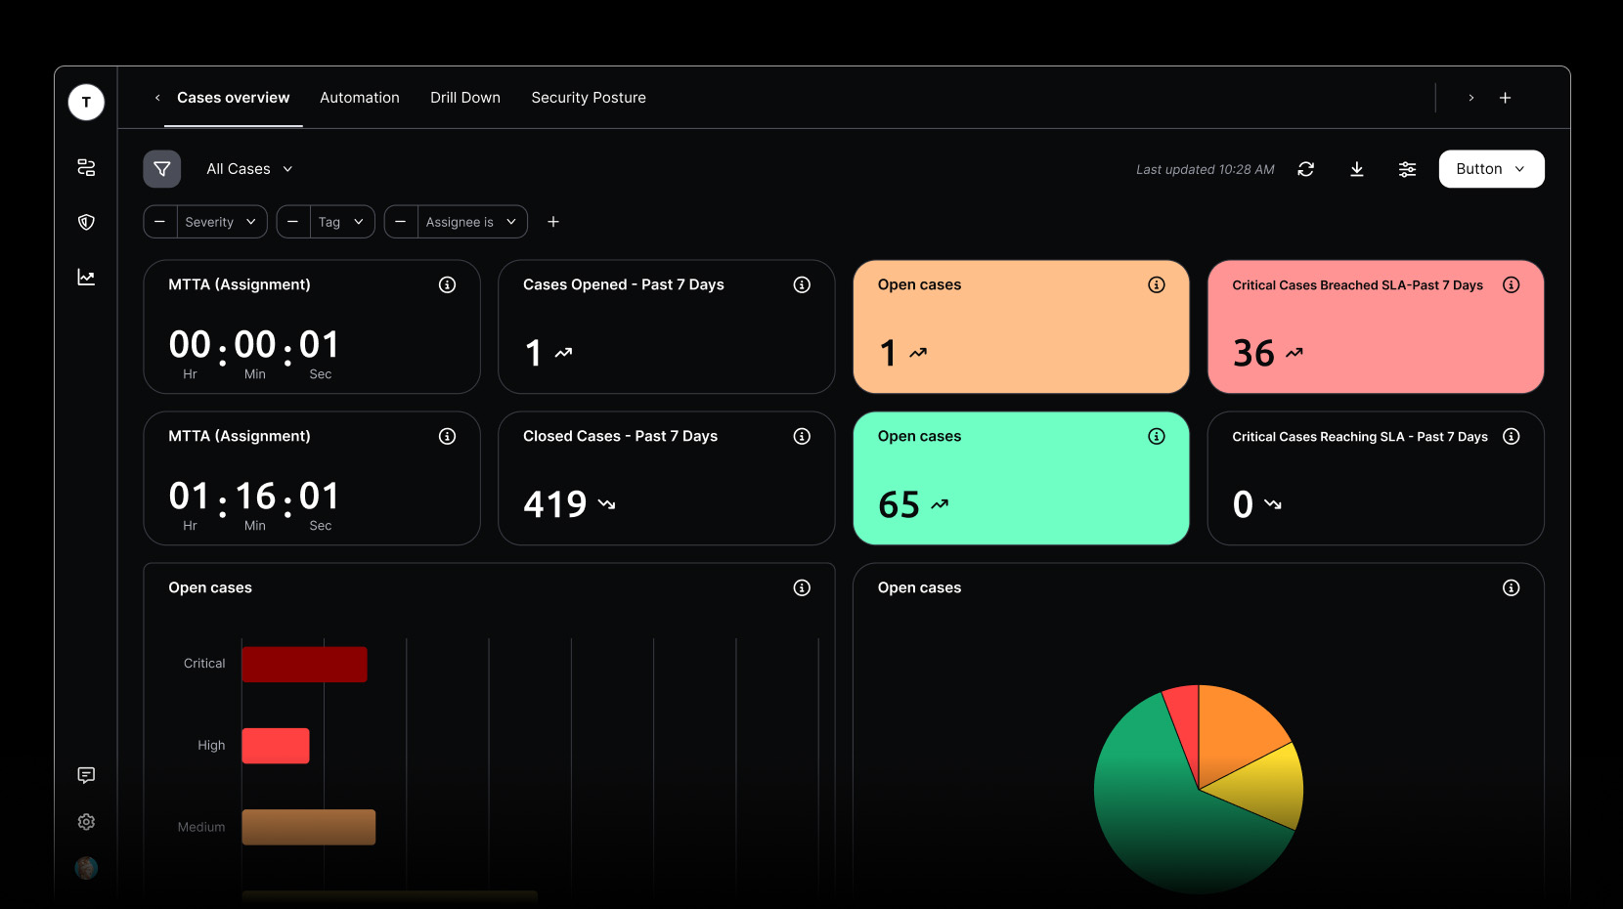
Task: Expand the All Cases dropdown
Action: click(249, 169)
